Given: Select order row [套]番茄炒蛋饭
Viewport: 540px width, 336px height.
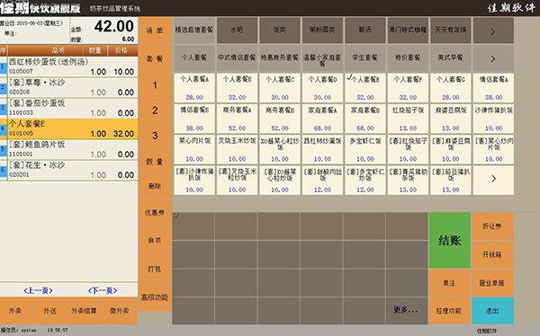Looking at the screenshot, I should pos(69,108).
